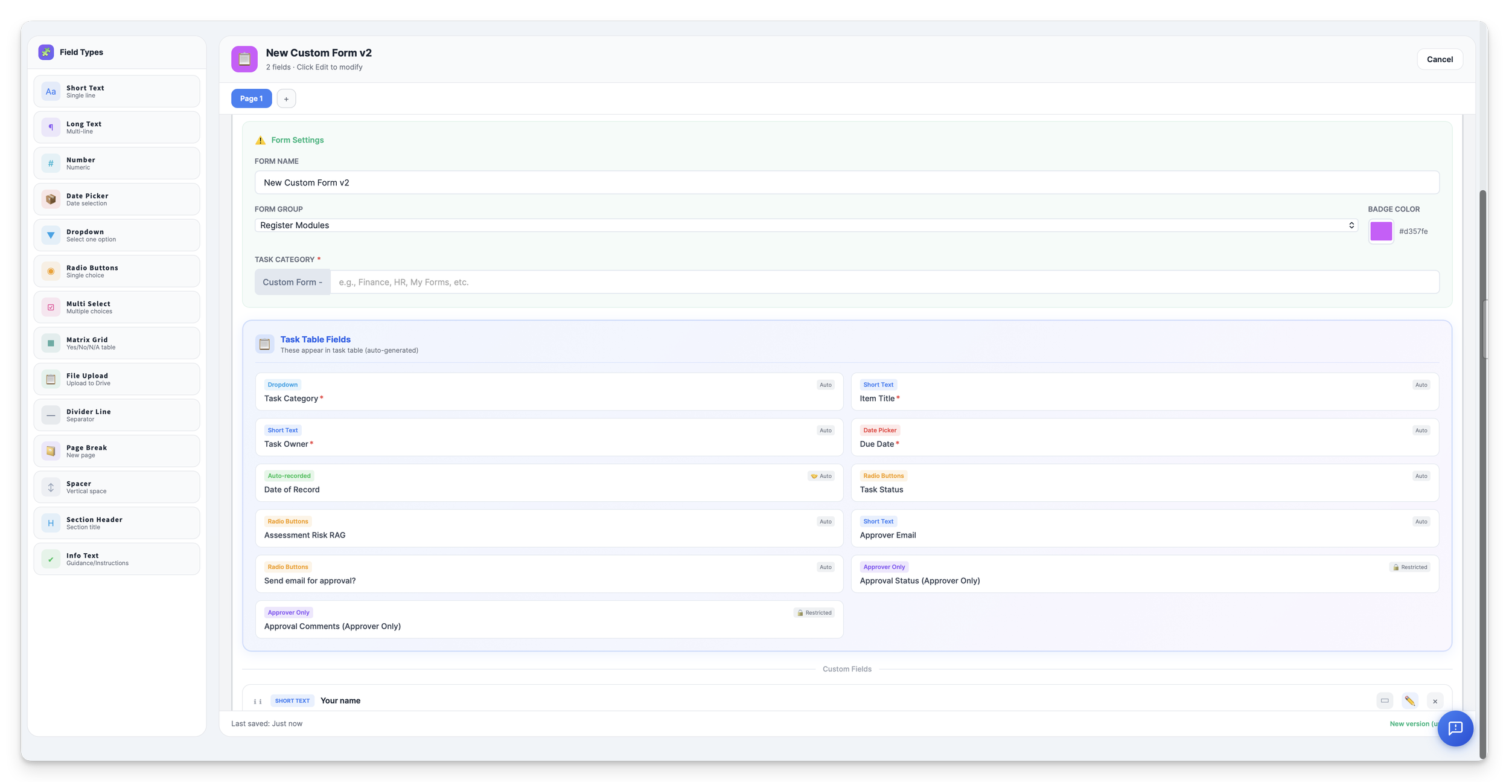Switch to the Page 1 tab
The height and width of the screenshot is (782, 1509).
pyautogui.click(x=251, y=98)
